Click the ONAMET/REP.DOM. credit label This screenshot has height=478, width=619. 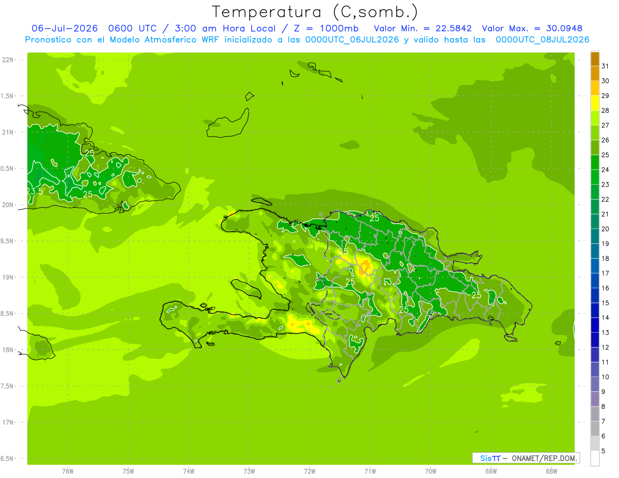click(x=545, y=458)
